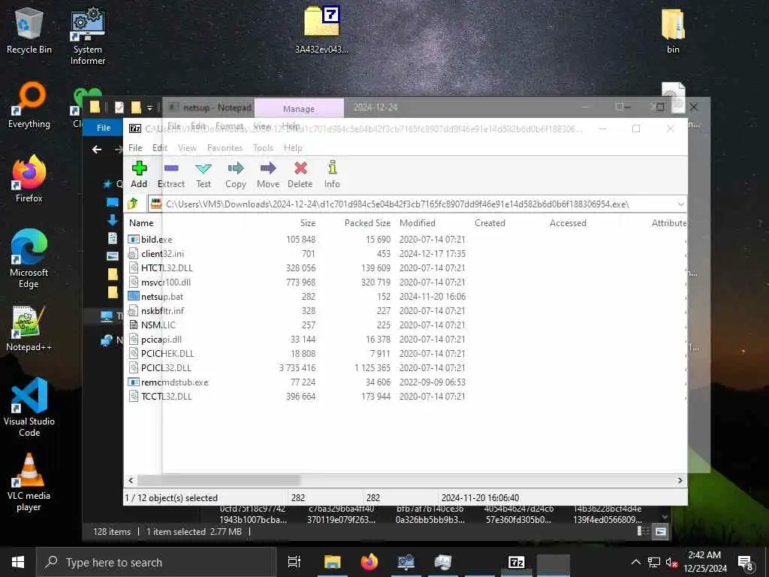
Task: Open the Recycle Bin desktop icon
Action: [29, 31]
